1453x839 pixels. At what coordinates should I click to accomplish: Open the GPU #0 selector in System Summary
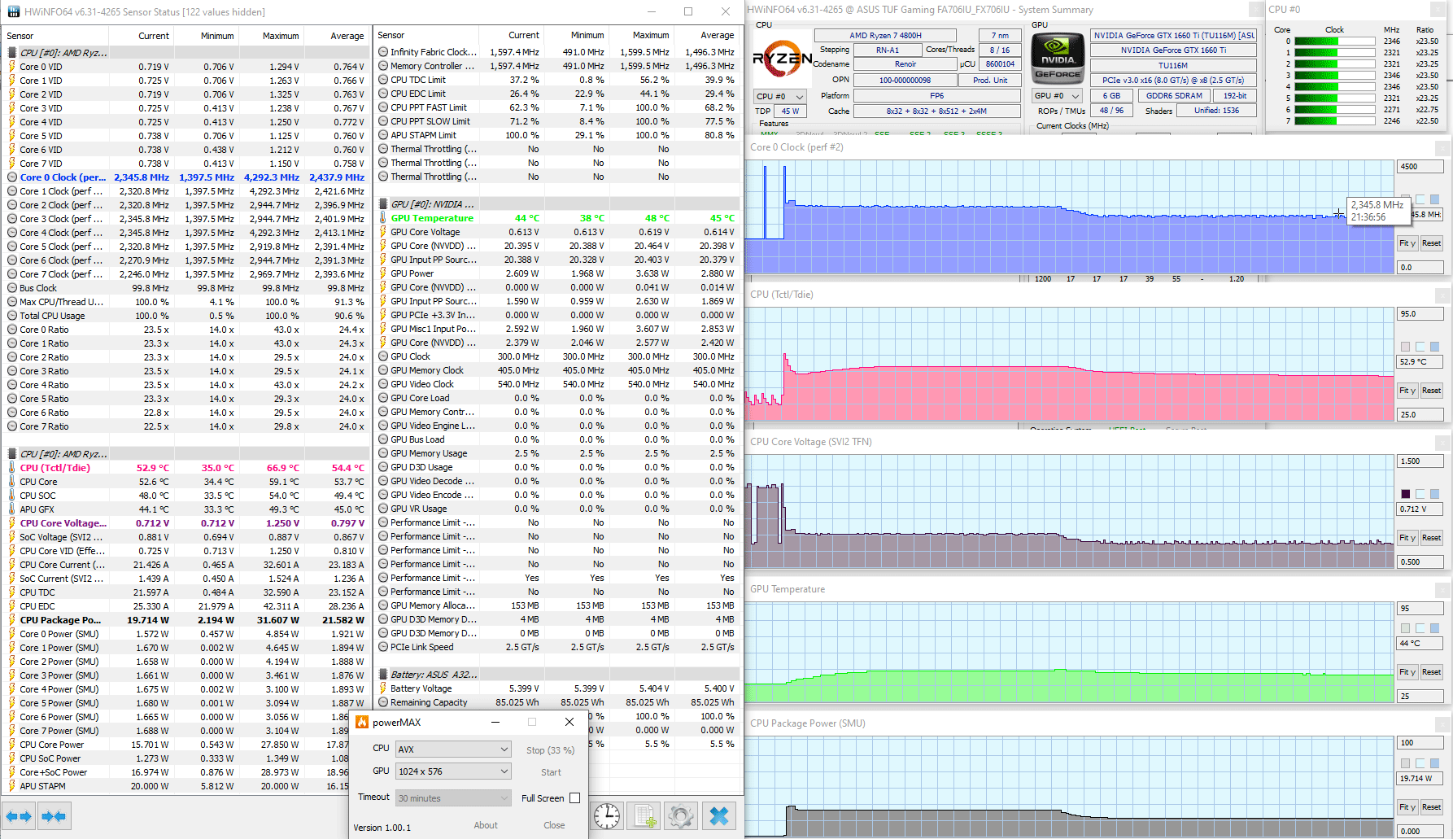pos(1058,96)
